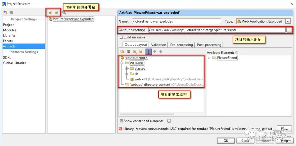Enable the Build on make checkbox
This screenshot has width=296, height=146.
(x=121, y=37)
